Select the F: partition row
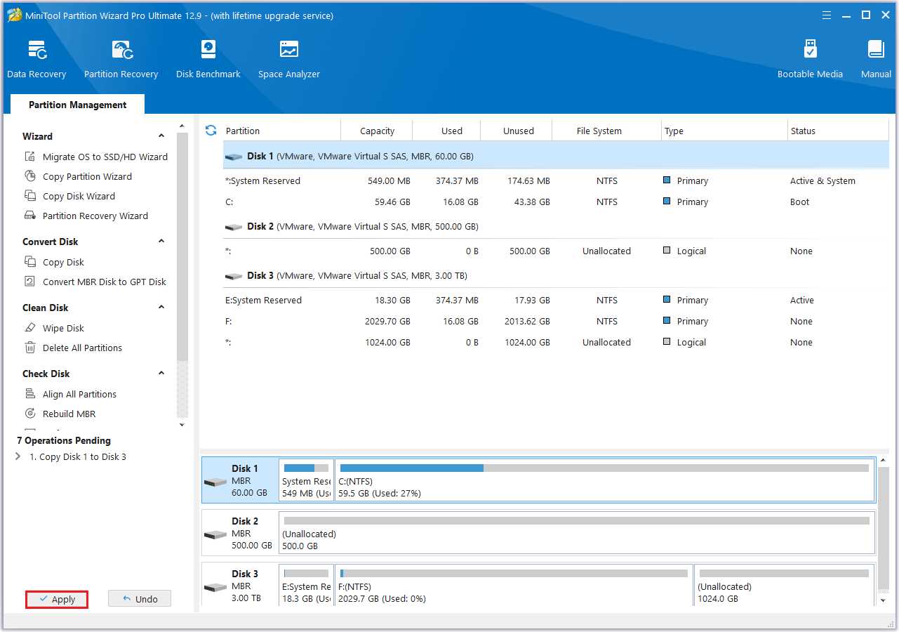Image resolution: width=899 pixels, height=632 pixels. [556, 321]
